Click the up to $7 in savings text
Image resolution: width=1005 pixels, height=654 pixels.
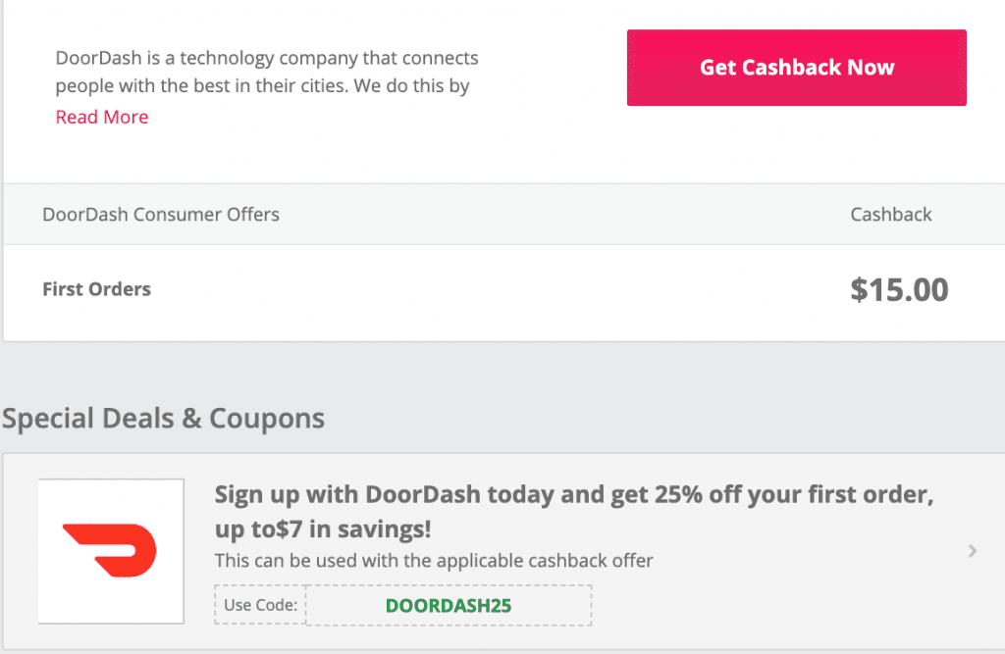[x=323, y=529]
